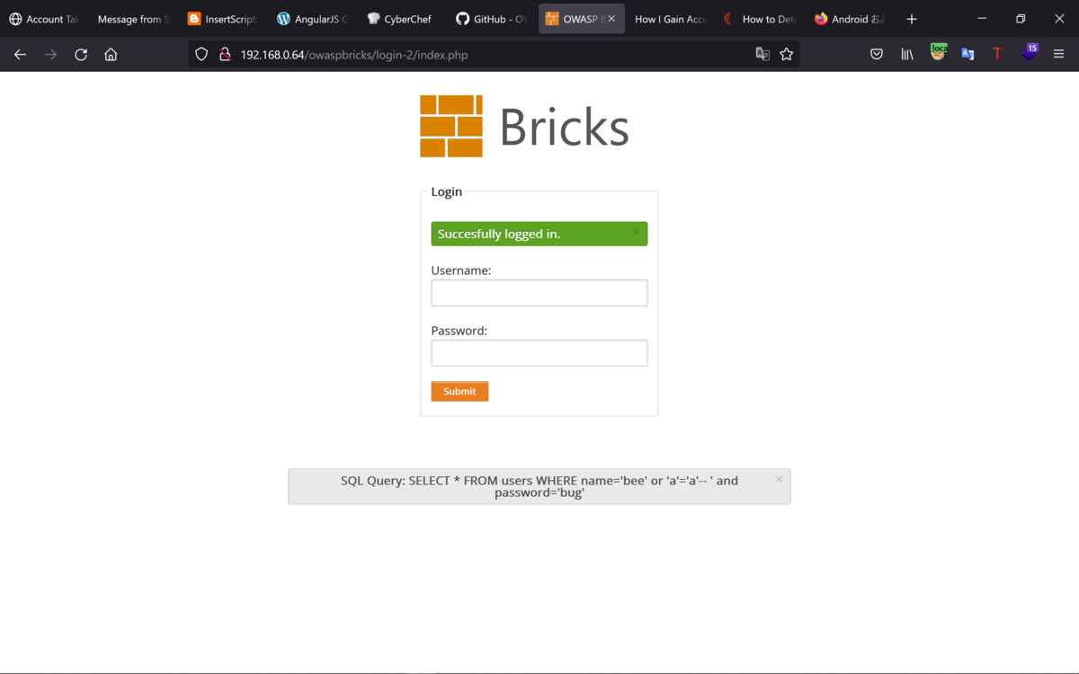This screenshot has height=674, width=1079.
Task: Close the SQL Query message box
Action: 779,479
